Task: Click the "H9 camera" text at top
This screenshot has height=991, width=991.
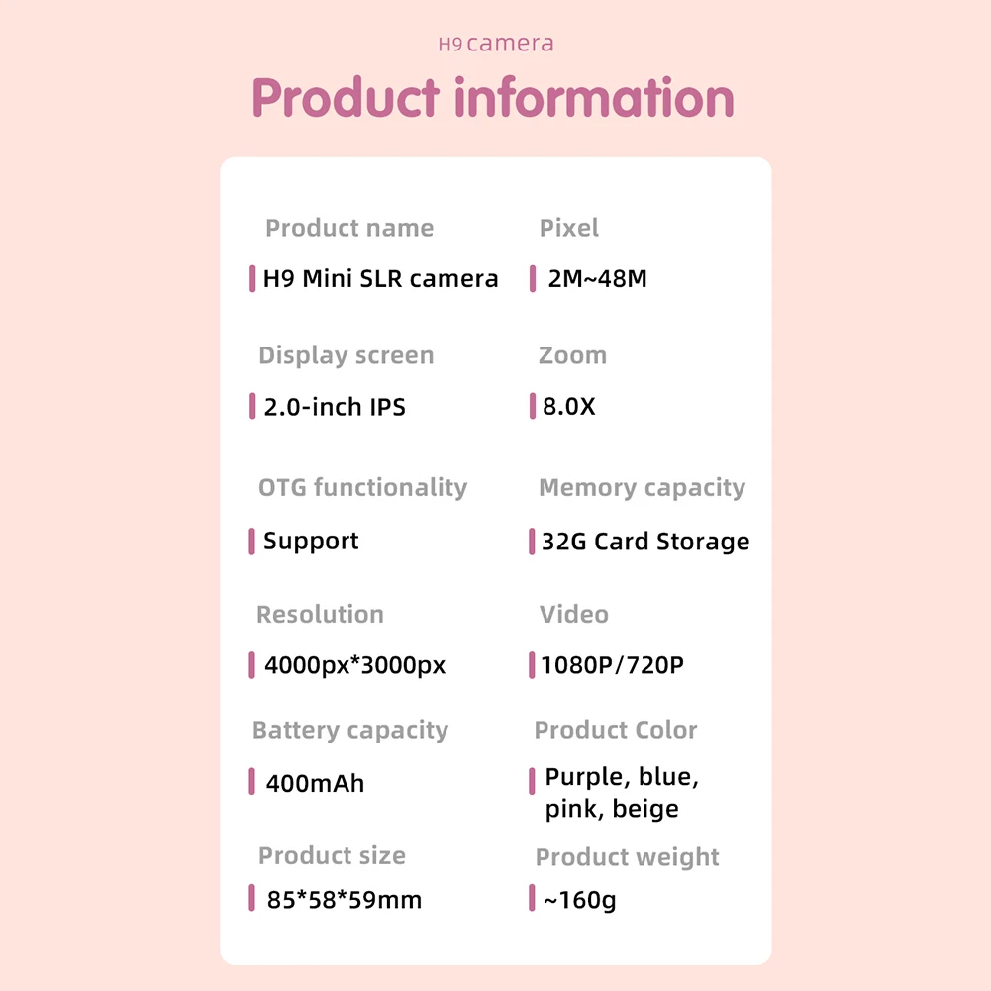Action: (495, 44)
